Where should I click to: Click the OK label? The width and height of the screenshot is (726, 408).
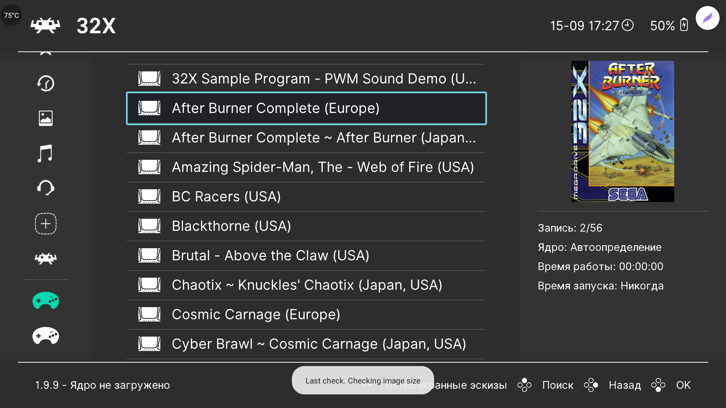pyautogui.click(x=683, y=385)
